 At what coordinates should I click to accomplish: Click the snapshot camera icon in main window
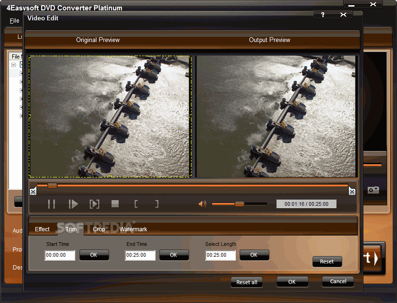[x=373, y=190]
